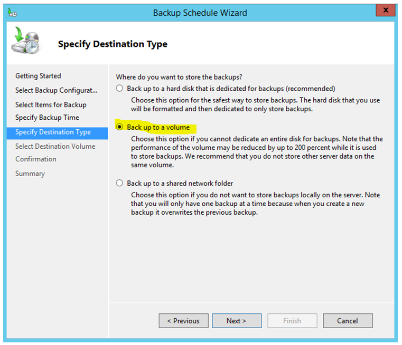Click the large backup disk clock icon
This screenshot has width=402, height=345.
pos(25,41)
